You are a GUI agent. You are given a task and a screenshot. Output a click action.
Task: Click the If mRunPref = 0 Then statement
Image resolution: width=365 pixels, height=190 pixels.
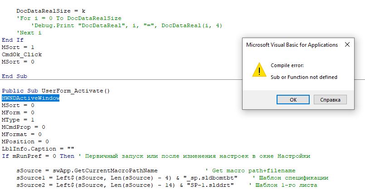(39, 156)
